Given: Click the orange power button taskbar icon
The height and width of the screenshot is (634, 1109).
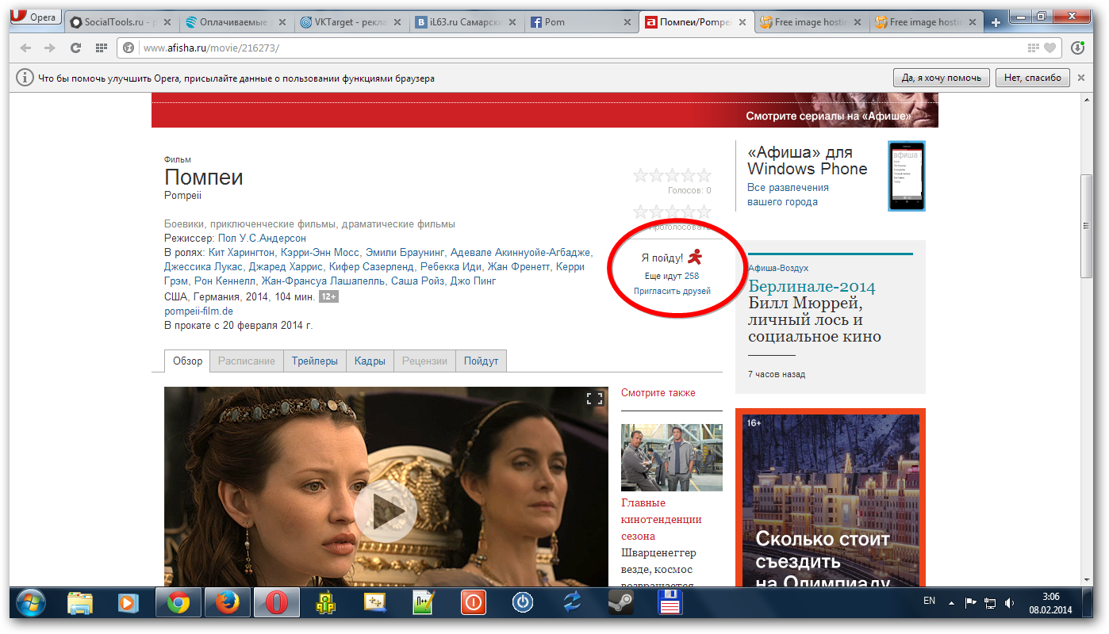Looking at the screenshot, I should [473, 604].
